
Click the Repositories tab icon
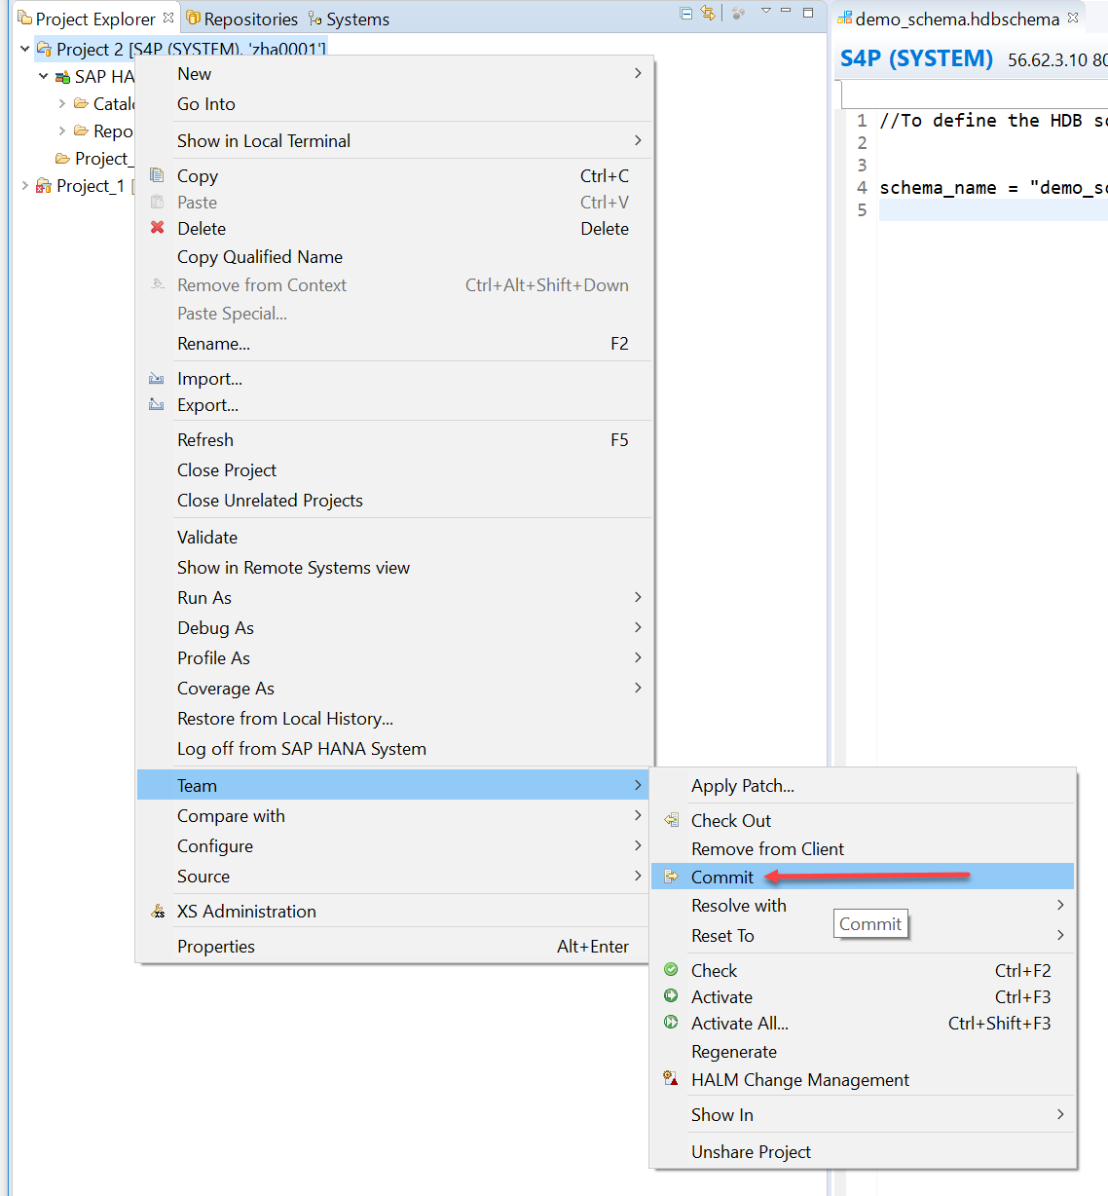coord(193,19)
